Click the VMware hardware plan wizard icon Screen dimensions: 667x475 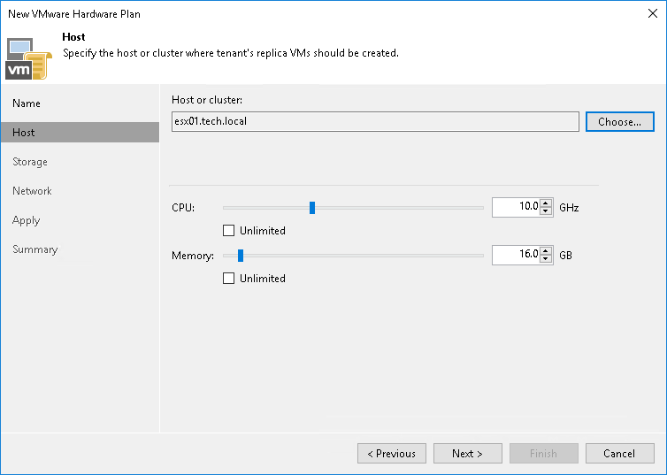[x=28, y=58]
